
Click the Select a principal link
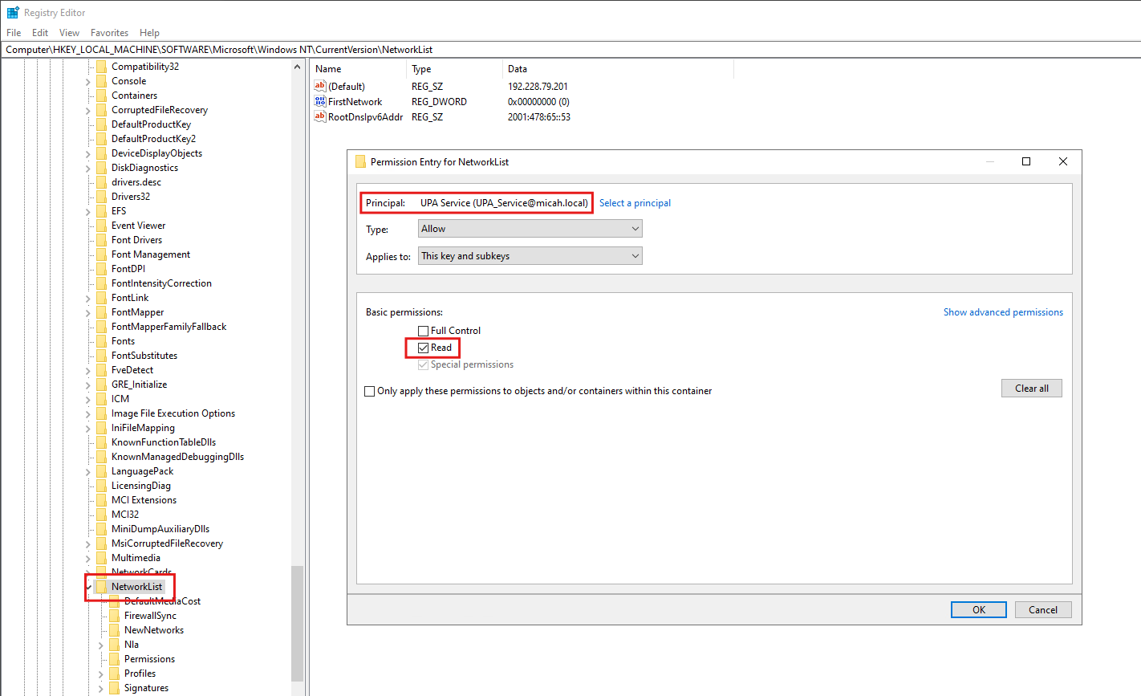pos(635,203)
